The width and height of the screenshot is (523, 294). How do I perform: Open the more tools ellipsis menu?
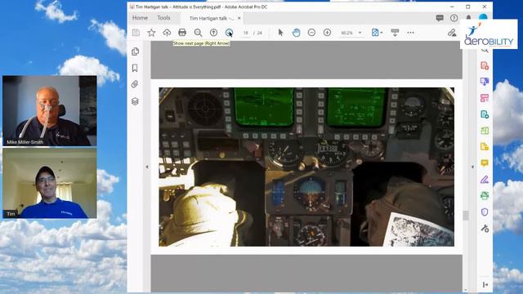click(410, 33)
